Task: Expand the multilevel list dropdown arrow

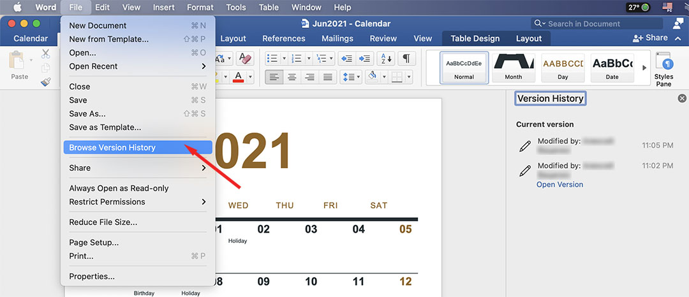Action: [x=332, y=59]
